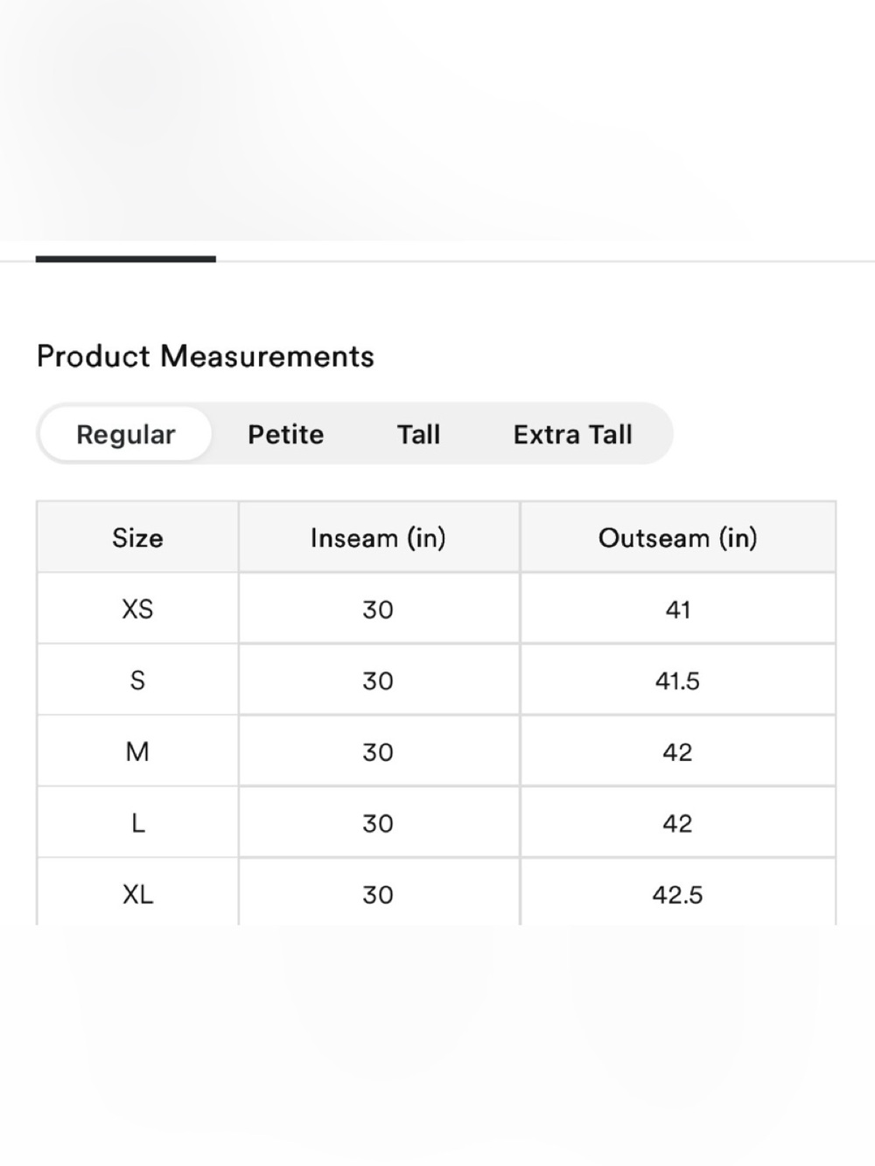Screen dimensions: 875x1166
Task: Click the Size column header
Action: tap(137, 537)
